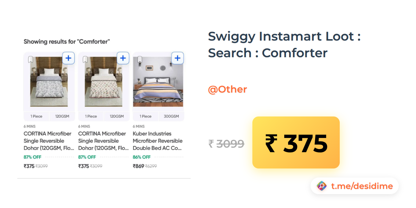The height and width of the screenshot is (208, 416).
Task: Click the first CORTINA Microfiber product title
Action: (x=47, y=141)
